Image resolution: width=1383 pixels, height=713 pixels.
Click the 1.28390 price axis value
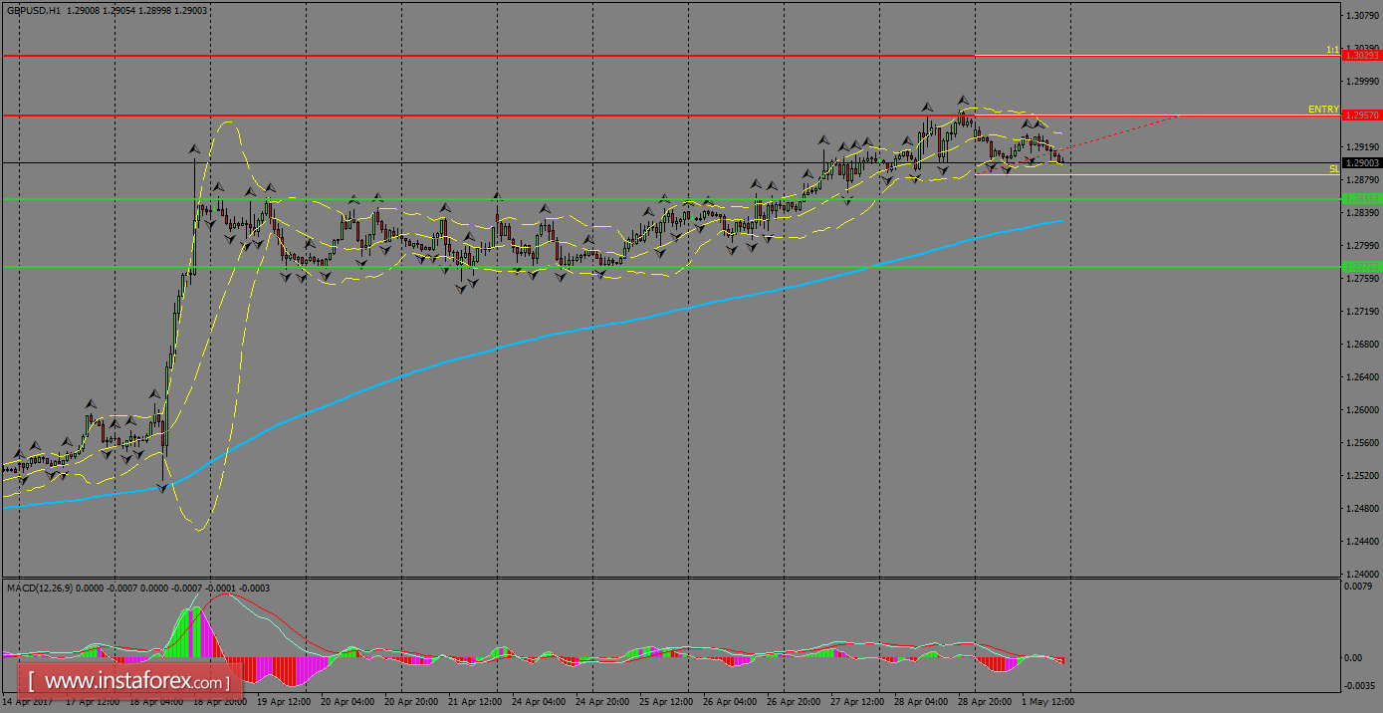(1361, 213)
